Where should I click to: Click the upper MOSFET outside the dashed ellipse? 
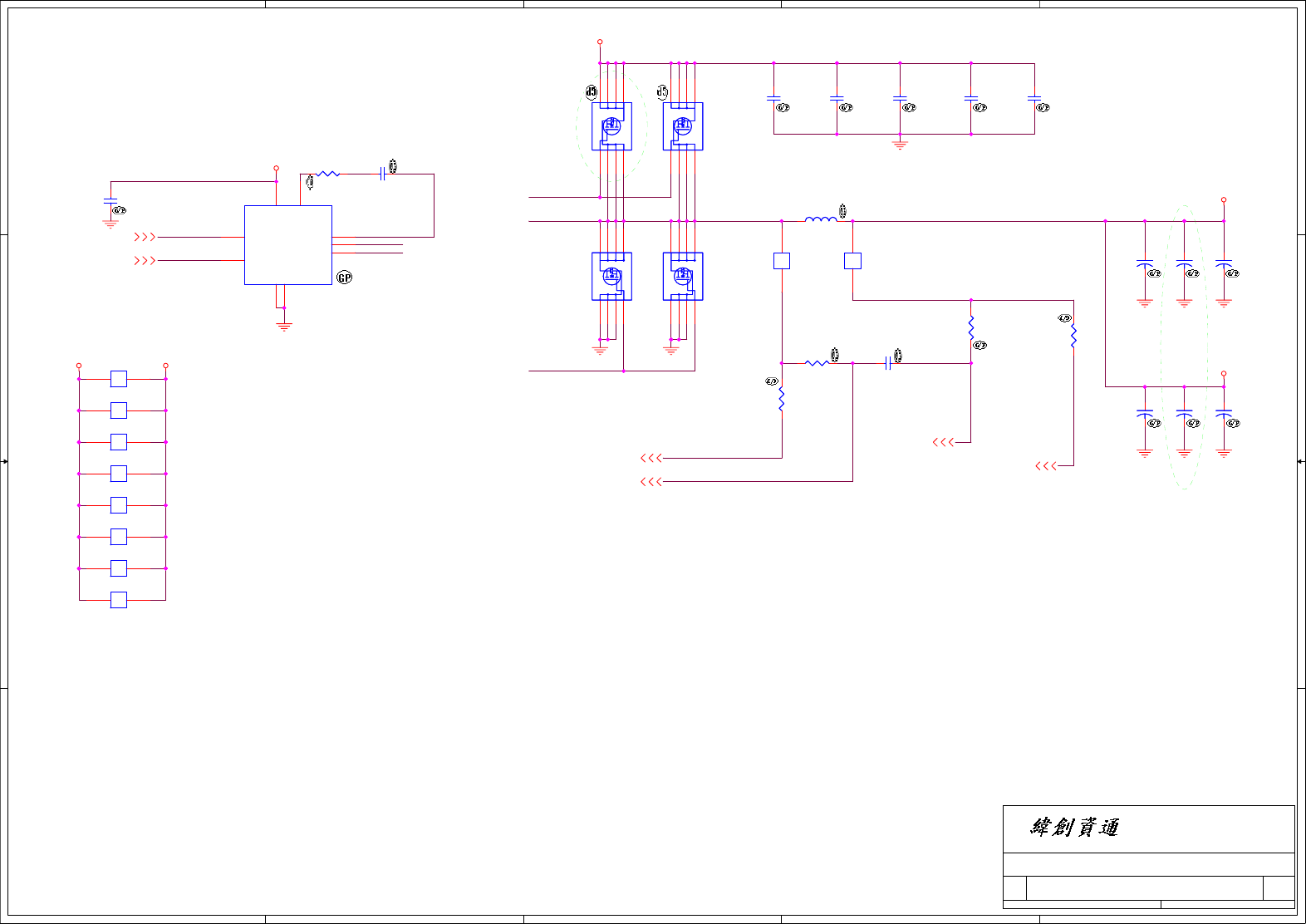coord(683,126)
